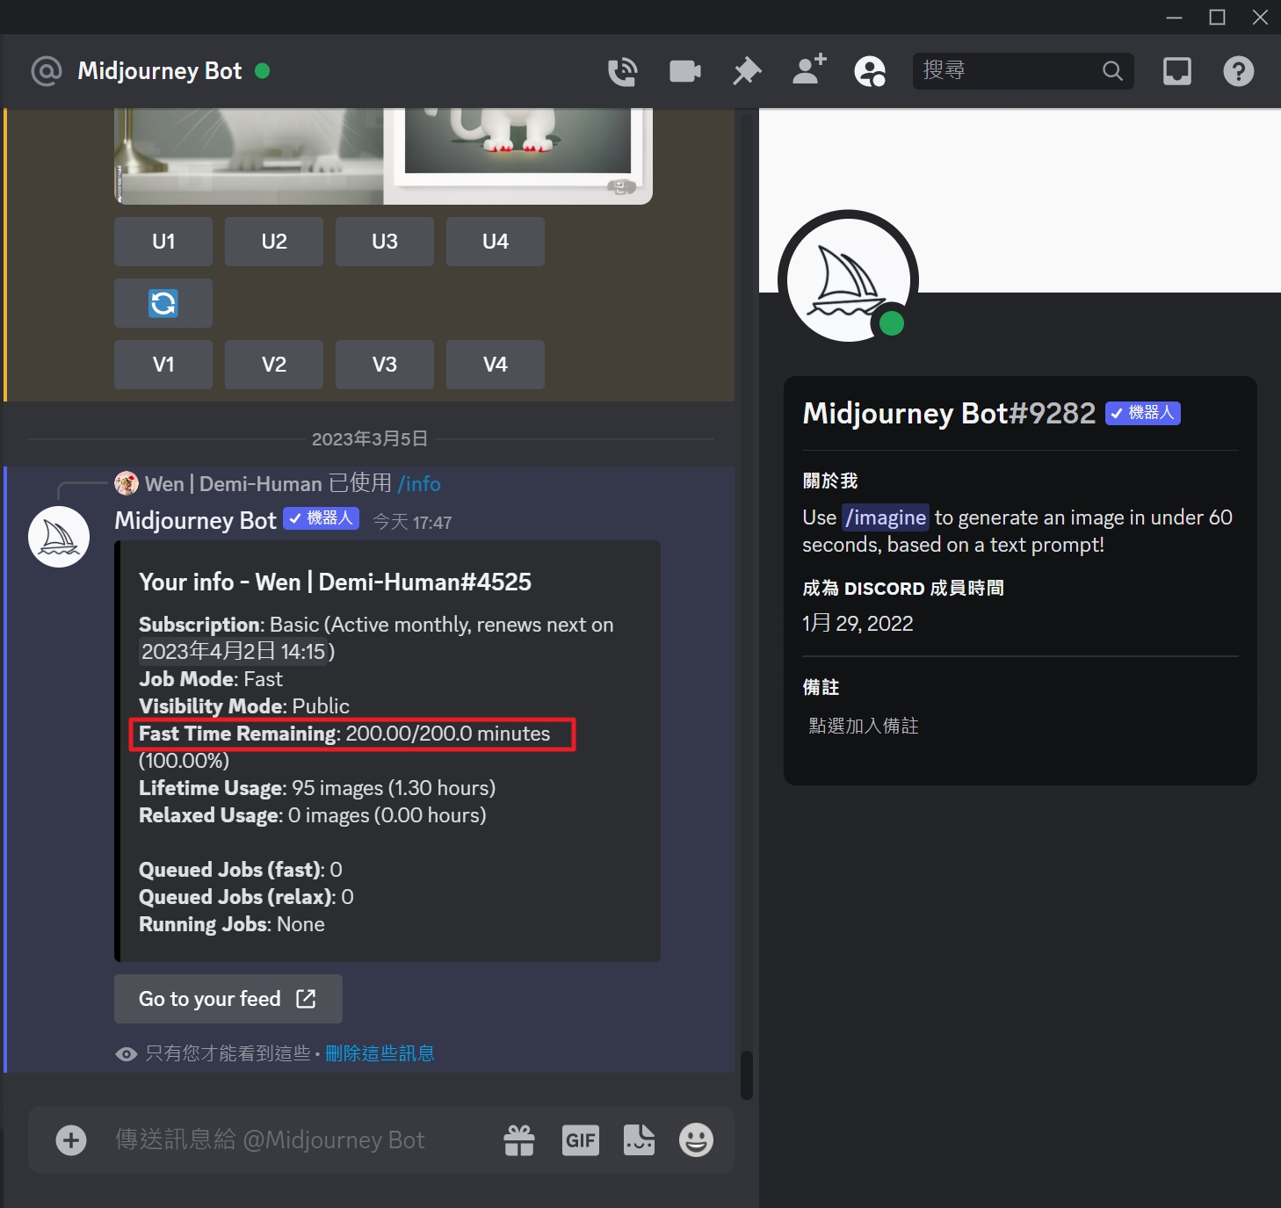Minimize the Discord window
This screenshot has height=1208, width=1281.
point(1174,18)
